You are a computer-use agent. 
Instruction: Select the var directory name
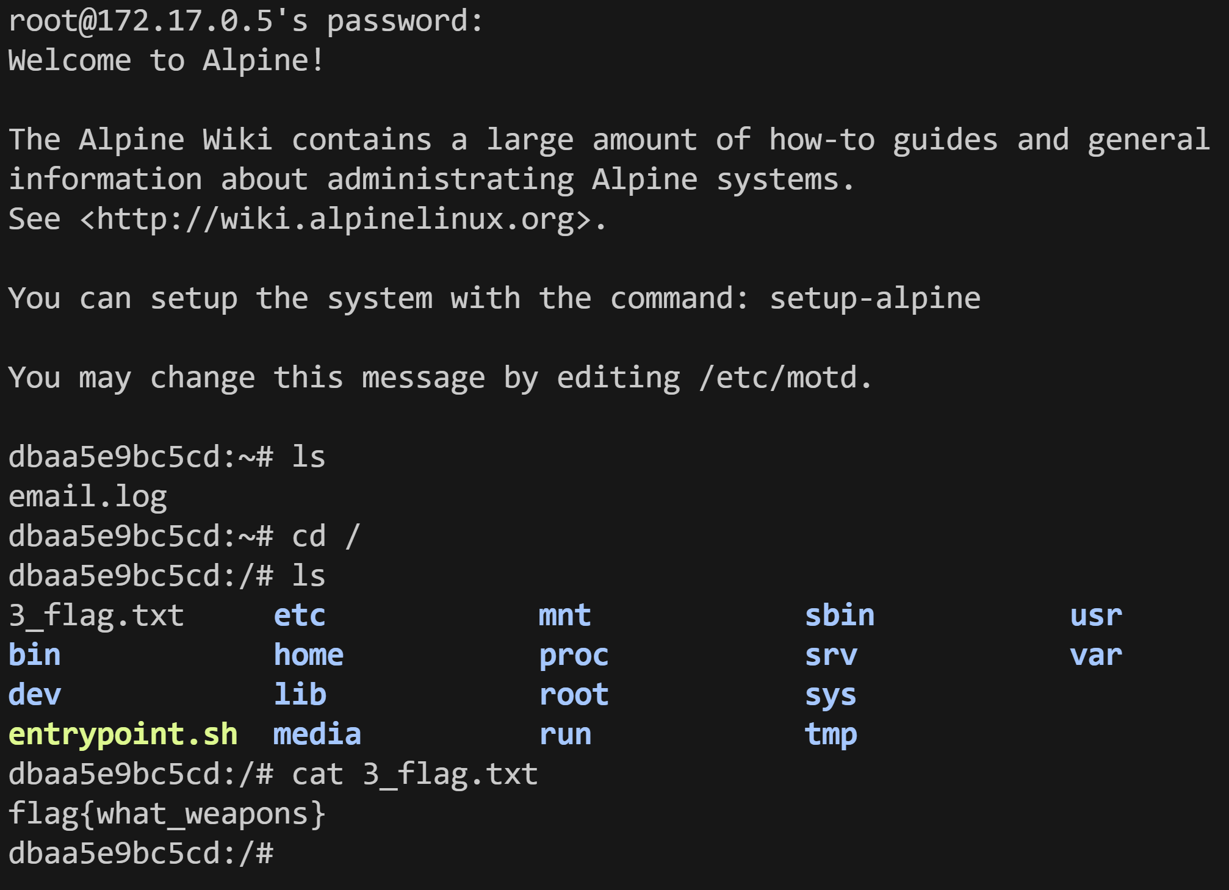click(1096, 655)
